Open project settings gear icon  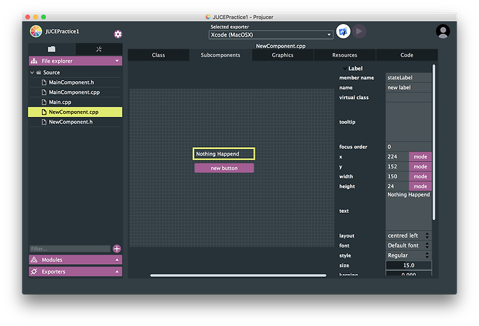118,34
